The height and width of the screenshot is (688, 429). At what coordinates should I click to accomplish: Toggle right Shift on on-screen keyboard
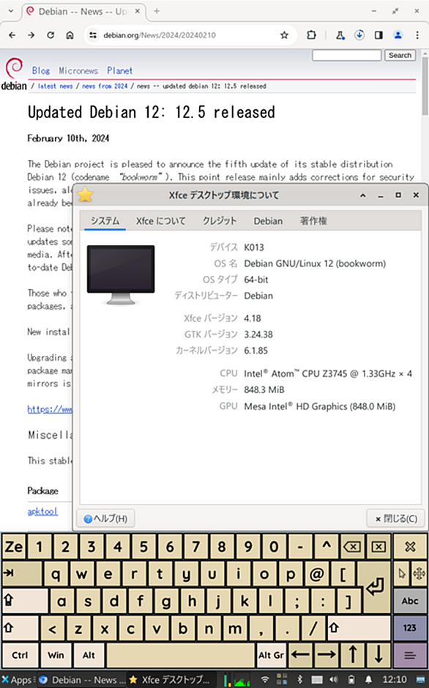[x=359, y=629]
